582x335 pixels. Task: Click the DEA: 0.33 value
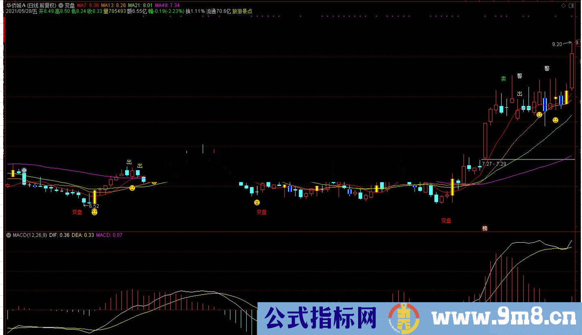point(83,235)
